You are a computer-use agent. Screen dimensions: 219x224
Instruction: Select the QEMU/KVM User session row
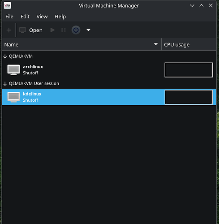[x=109, y=83]
